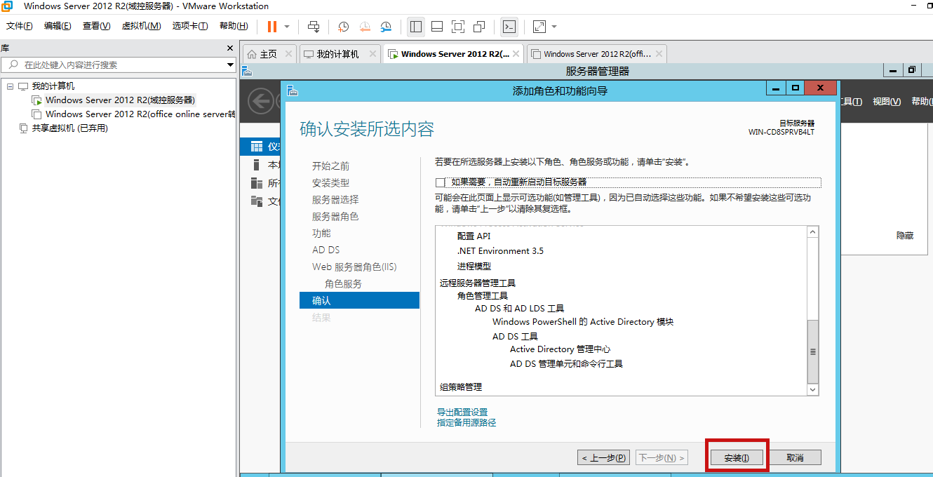The image size is (933, 477).
Task: Click the VMware Workstation title bar icon
Action: pyautogui.click(x=6, y=6)
